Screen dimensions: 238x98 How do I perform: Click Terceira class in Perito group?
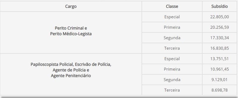coord(172,48)
